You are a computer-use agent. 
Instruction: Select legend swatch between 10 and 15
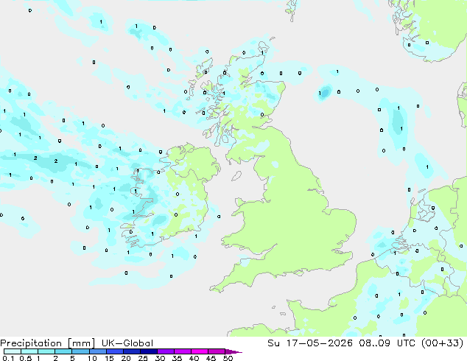tap(97, 351)
